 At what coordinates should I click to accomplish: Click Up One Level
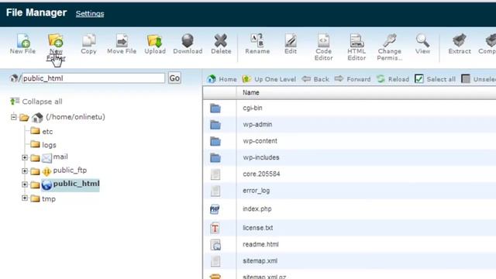click(x=269, y=79)
